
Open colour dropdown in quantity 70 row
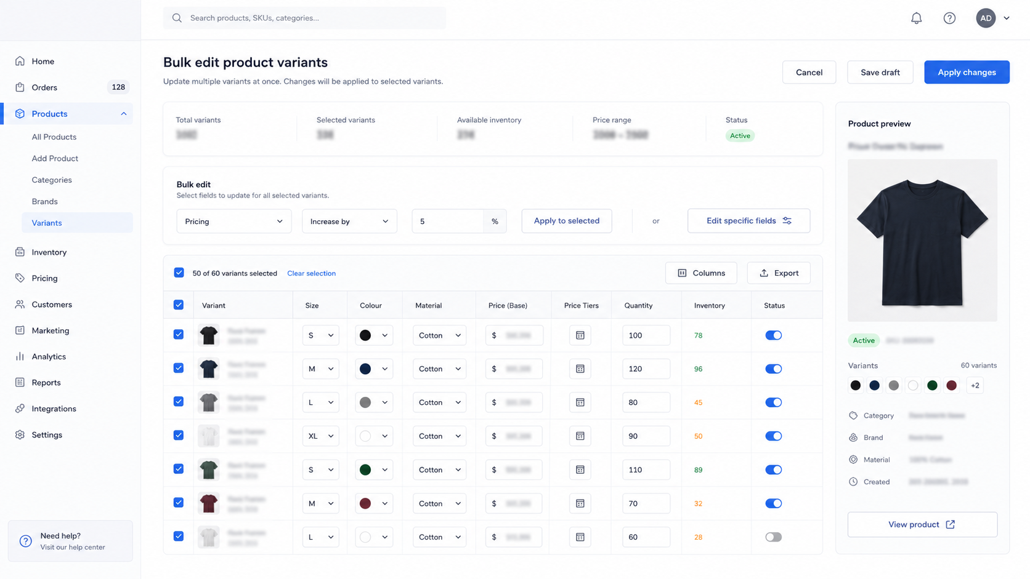coord(373,503)
